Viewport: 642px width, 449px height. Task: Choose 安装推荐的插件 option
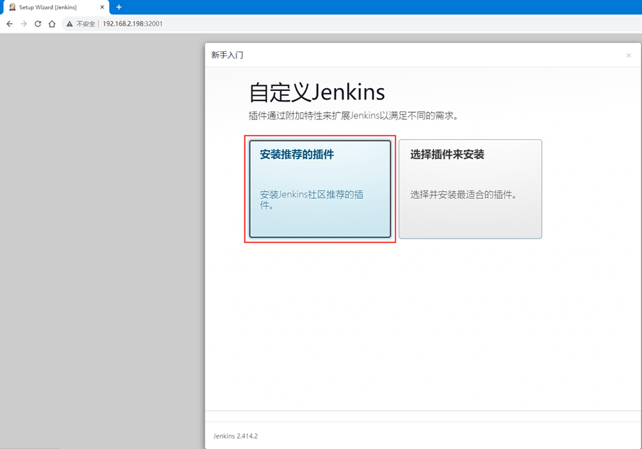pos(320,189)
